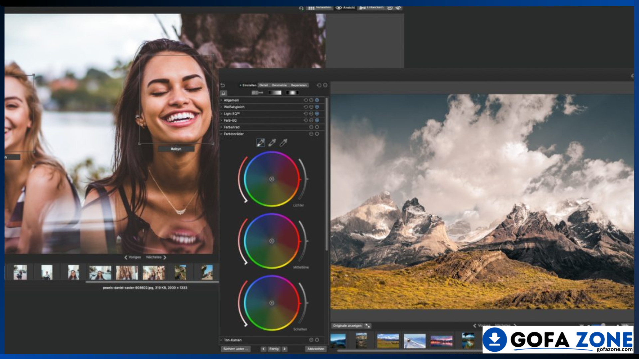Open the Verwalten mode
639x359 pixels.
click(319, 8)
